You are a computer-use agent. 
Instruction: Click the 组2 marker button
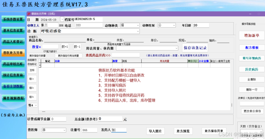tap(32, 88)
